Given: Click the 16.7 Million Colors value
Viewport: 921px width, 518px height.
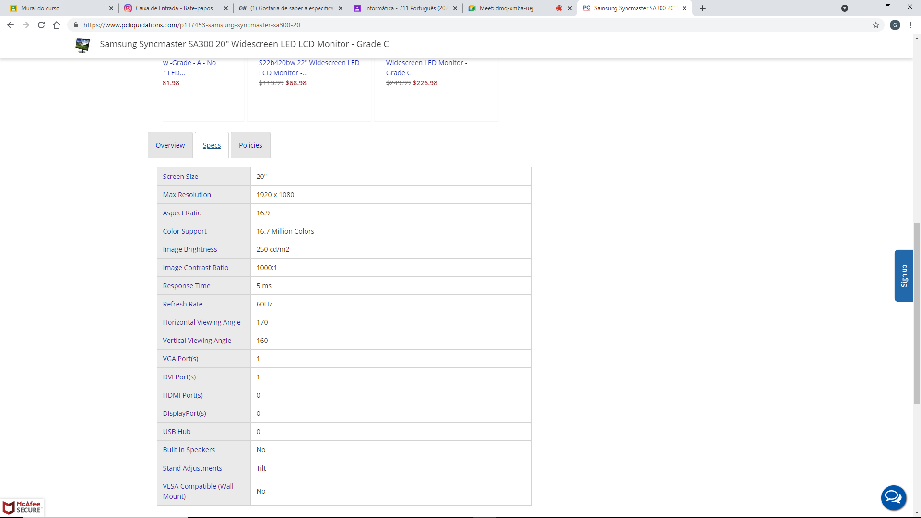Looking at the screenshot, I should (285, 231).
